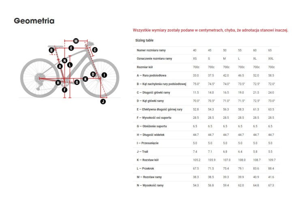This screenshot has height=203, width=304.
Task: Click the D marker near the fork
Action: point(93,74)
